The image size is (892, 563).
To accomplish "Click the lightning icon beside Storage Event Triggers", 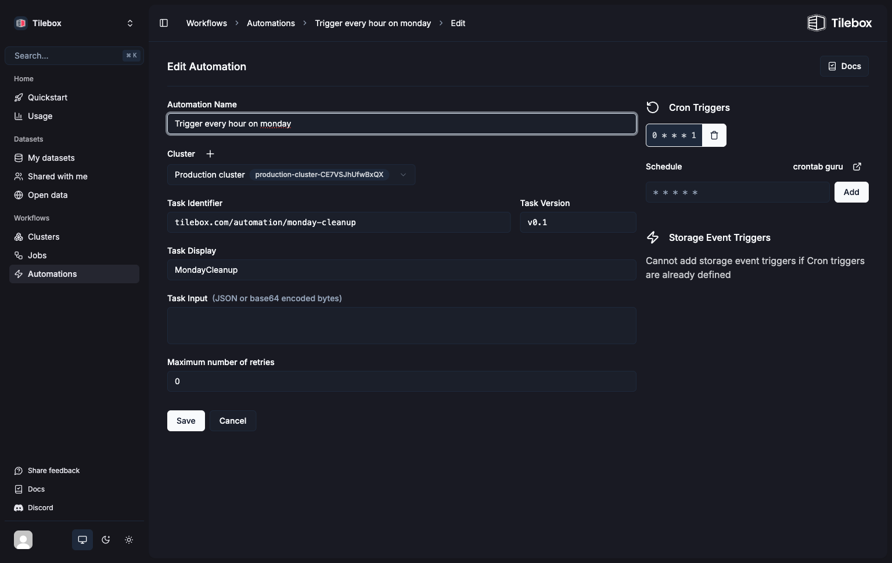I will 652,237.
